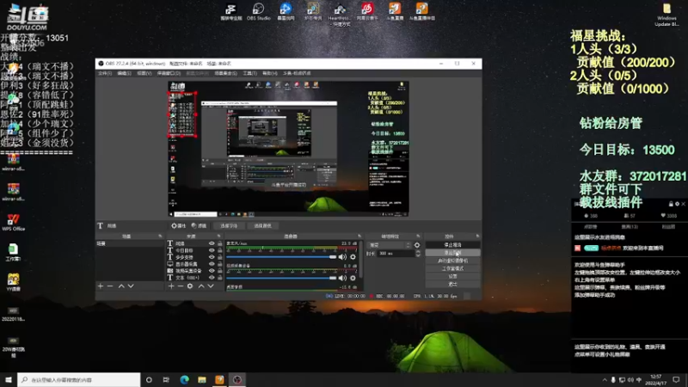Open Windows Start menu
688x387 pixels.
(x=9, y=379)
